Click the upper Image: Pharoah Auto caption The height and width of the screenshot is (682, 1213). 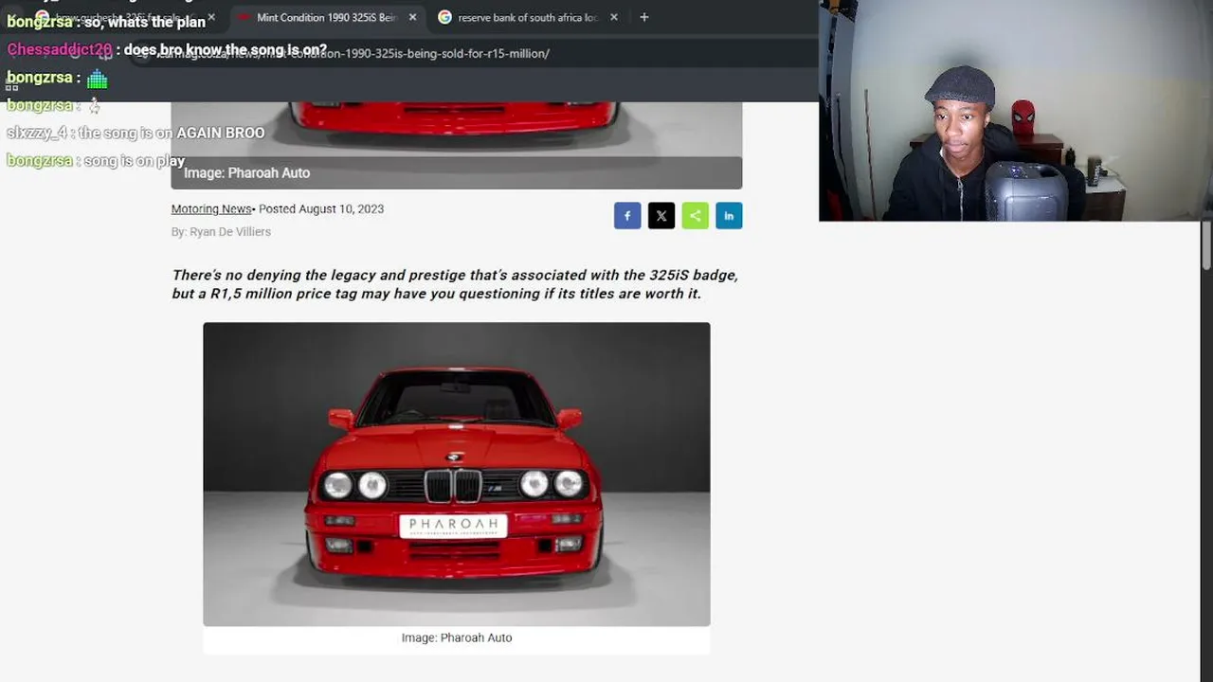(246, 172)
